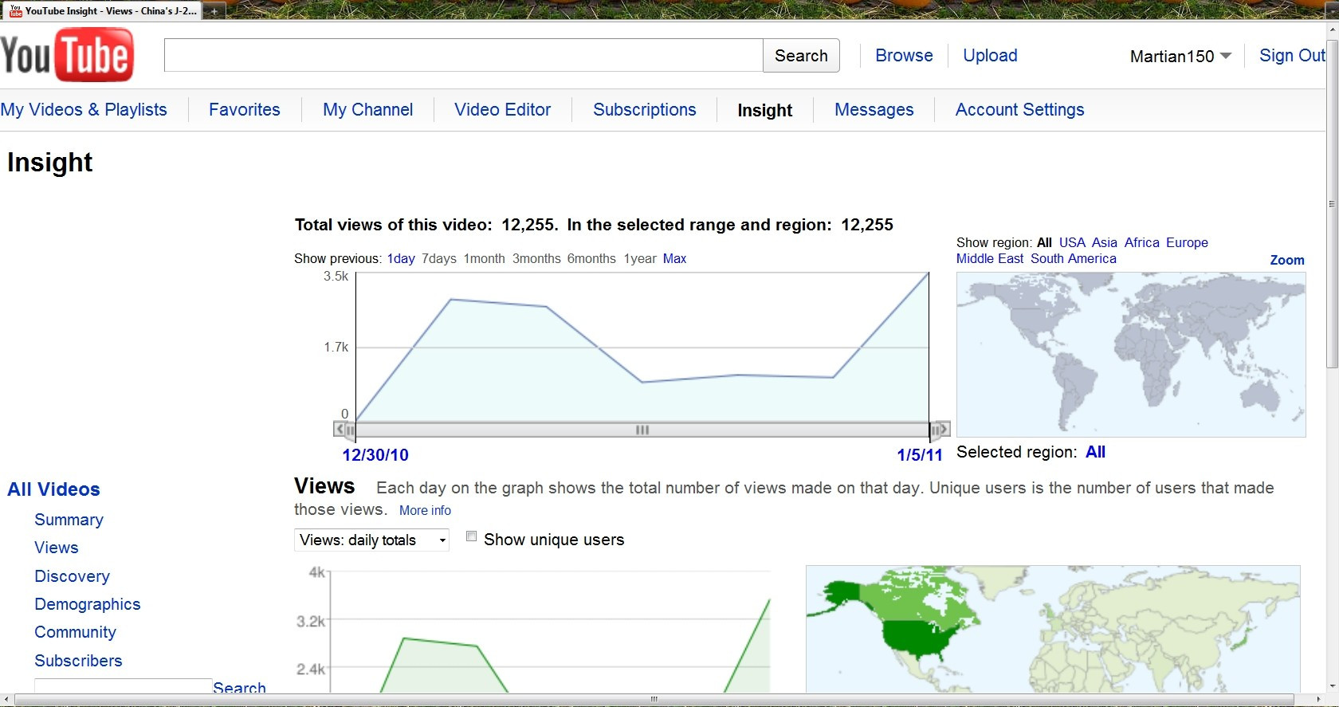Click the chart range left handle arrow
1339x707 pixels.
click(340, 430)
